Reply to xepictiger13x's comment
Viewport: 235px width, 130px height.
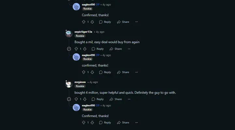[98, 49]
